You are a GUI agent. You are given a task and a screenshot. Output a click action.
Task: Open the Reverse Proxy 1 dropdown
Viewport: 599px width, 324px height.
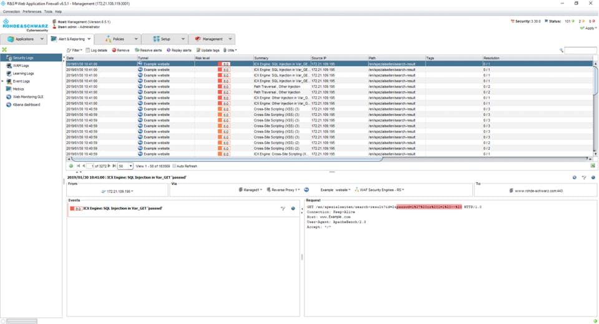coord(283,190)
